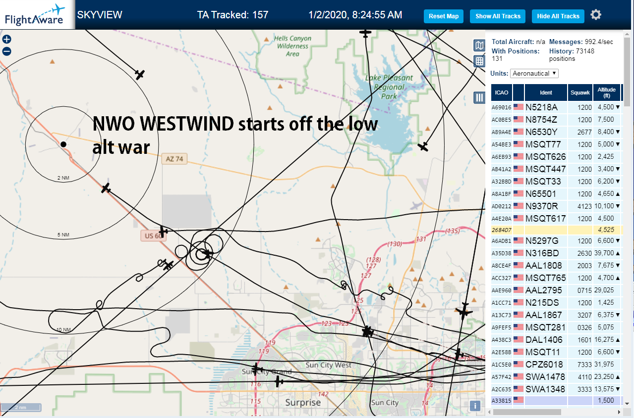Select the N65501 aircraft row

(557, 193)
